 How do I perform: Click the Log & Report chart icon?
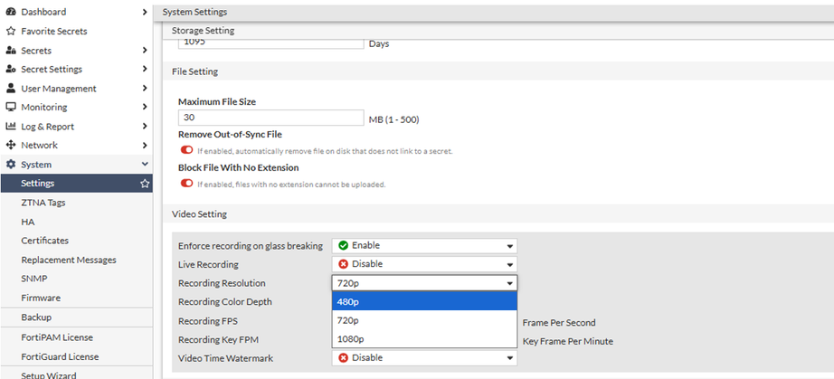pos(11,127)
